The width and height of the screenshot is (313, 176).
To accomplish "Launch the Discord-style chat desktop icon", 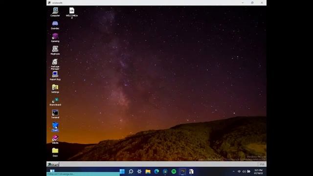I will (55, 25).
